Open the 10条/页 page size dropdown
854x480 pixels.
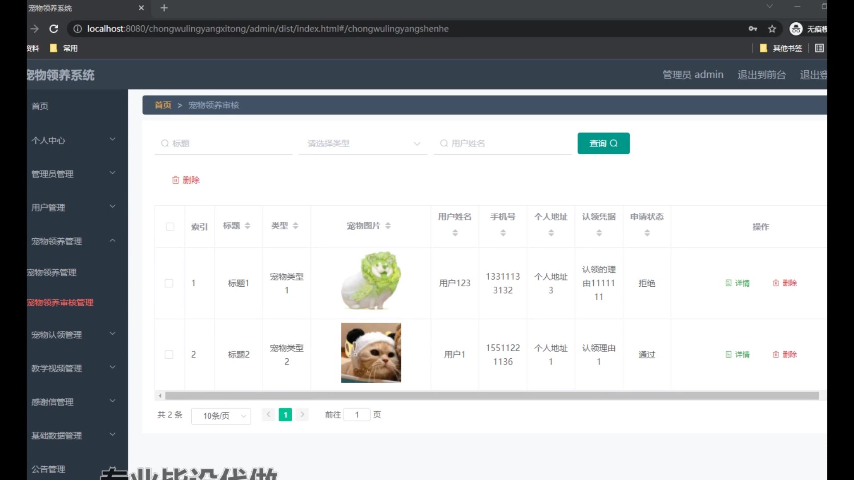[x=221, y=416]
